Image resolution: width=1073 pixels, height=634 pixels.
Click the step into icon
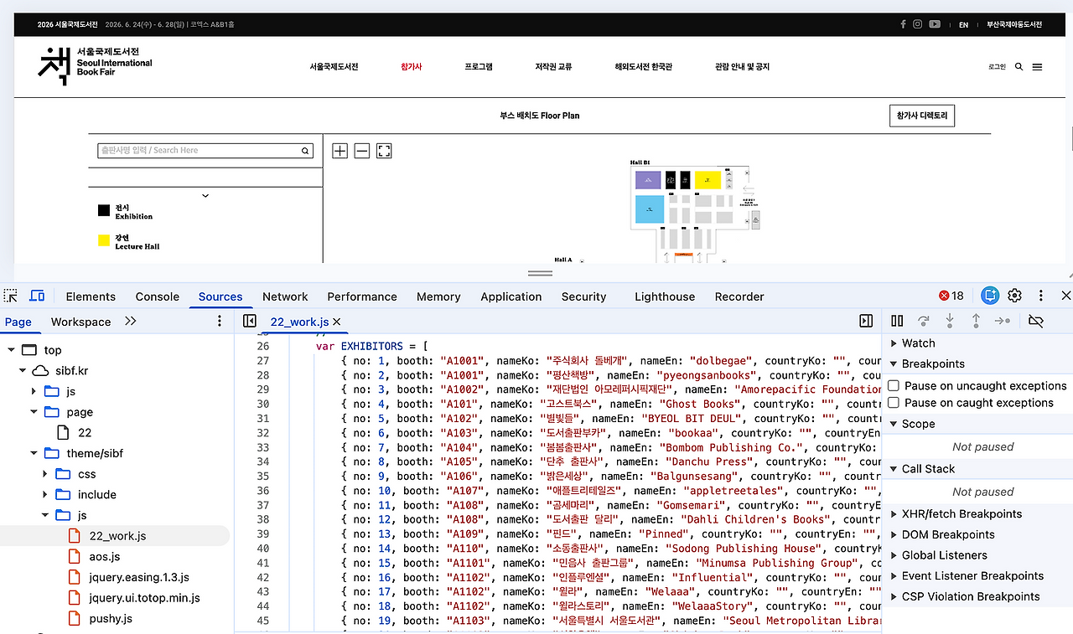pyautogui.click(x=950, y=321)
